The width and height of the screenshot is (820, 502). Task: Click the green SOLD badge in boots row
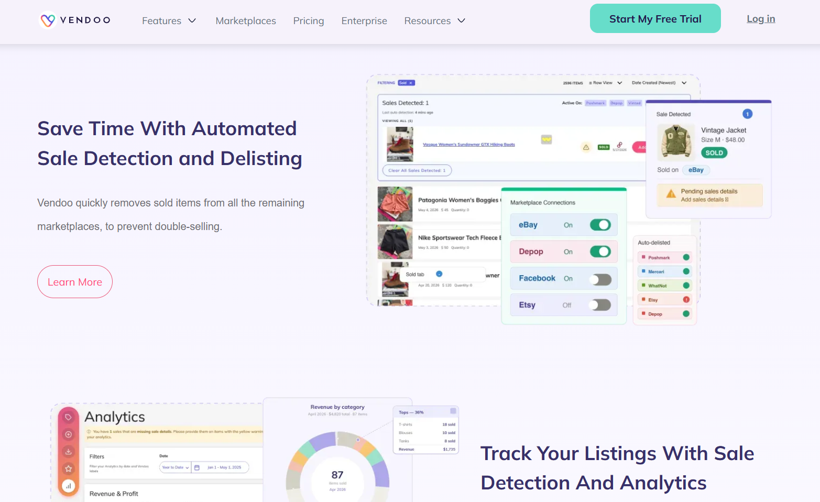(x=604, y=147)
